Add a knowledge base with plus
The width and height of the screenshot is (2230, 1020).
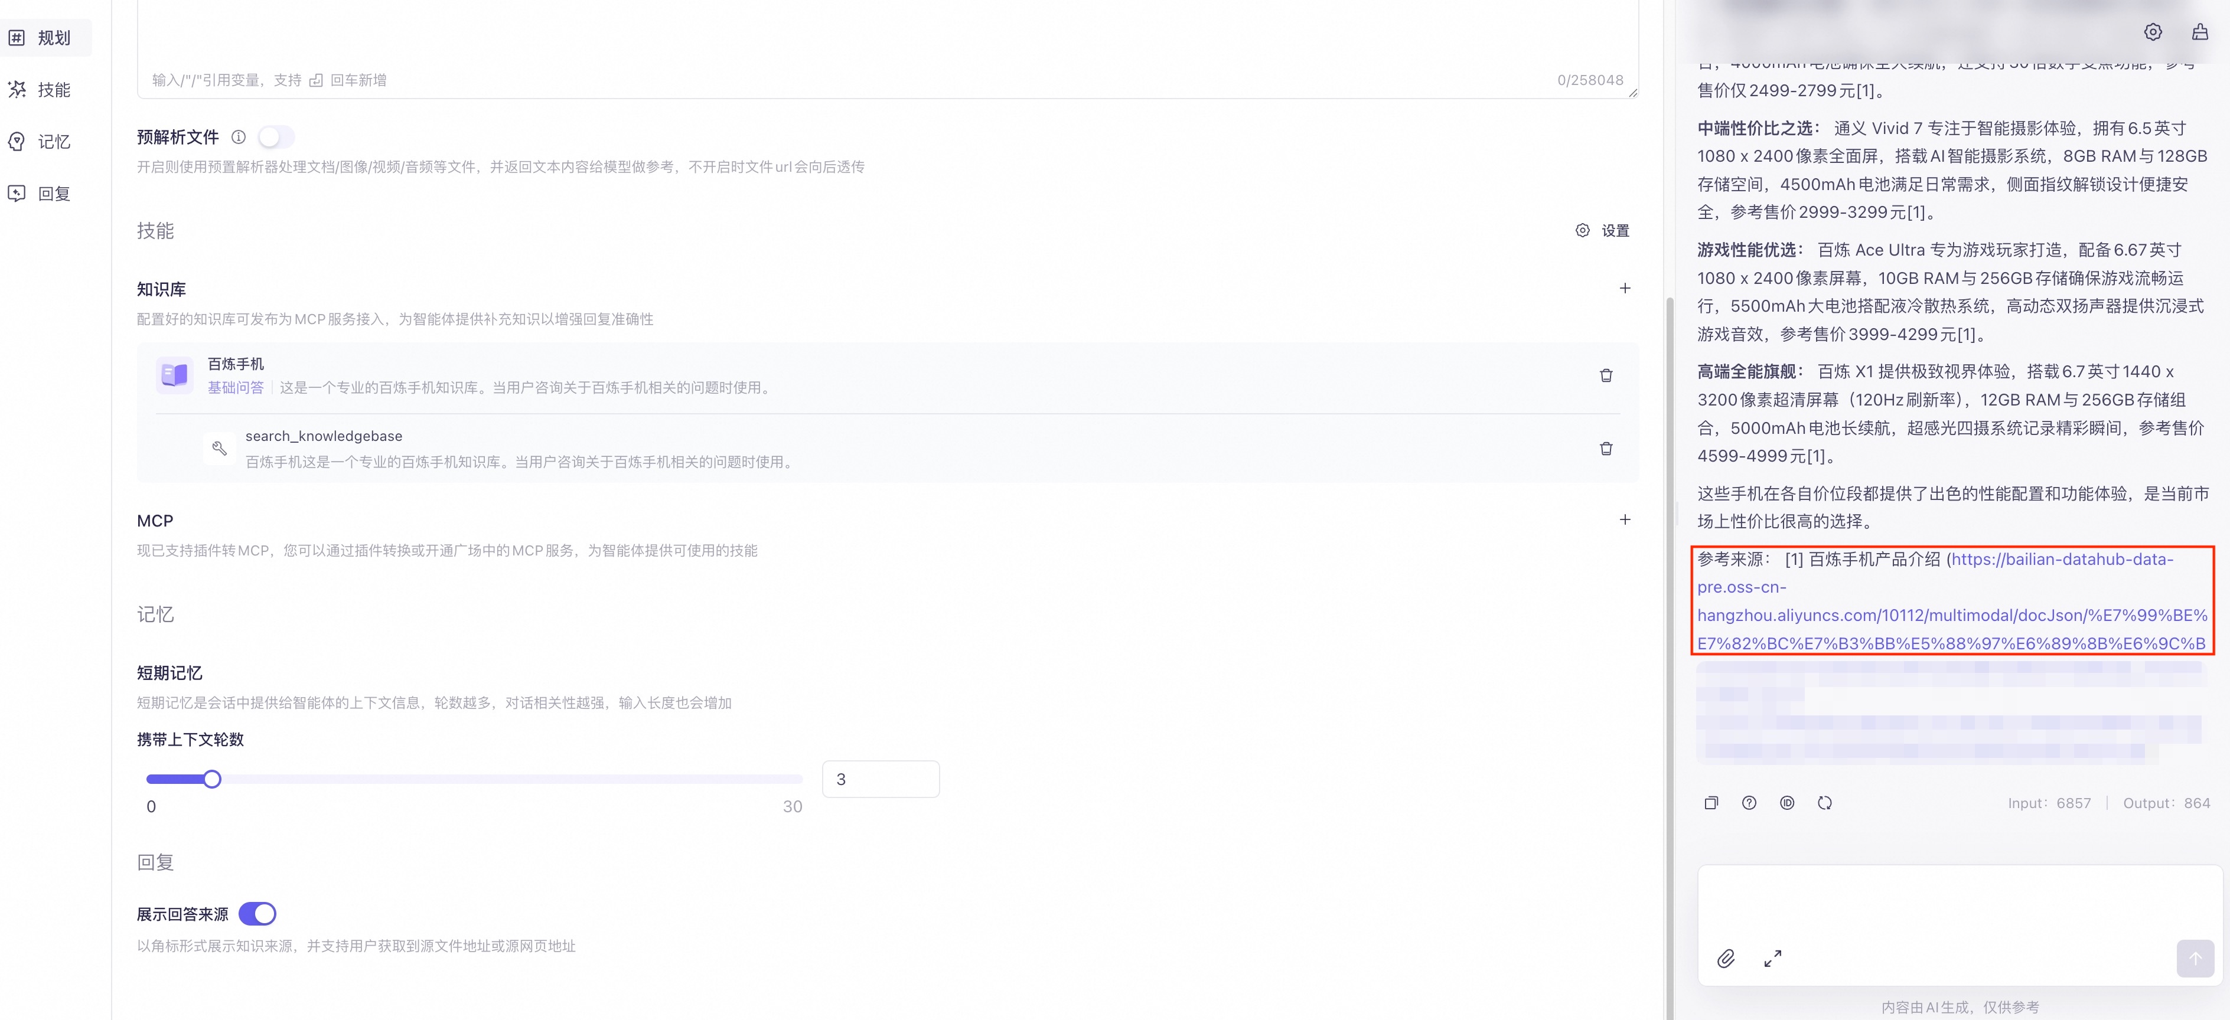[1625, 288]
